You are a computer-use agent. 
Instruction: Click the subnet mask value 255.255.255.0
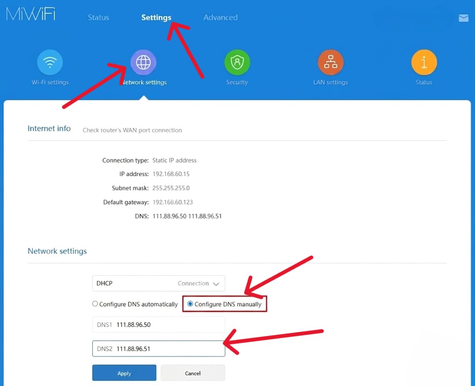[171, 188]
